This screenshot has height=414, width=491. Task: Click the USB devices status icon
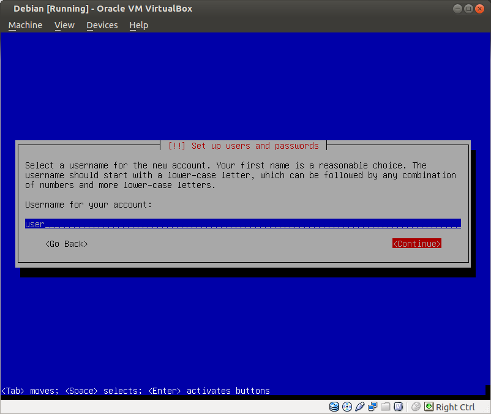360,407
